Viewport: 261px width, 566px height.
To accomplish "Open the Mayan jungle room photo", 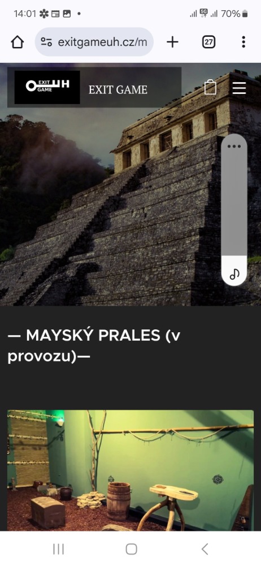I will click(x=130, y=470).
